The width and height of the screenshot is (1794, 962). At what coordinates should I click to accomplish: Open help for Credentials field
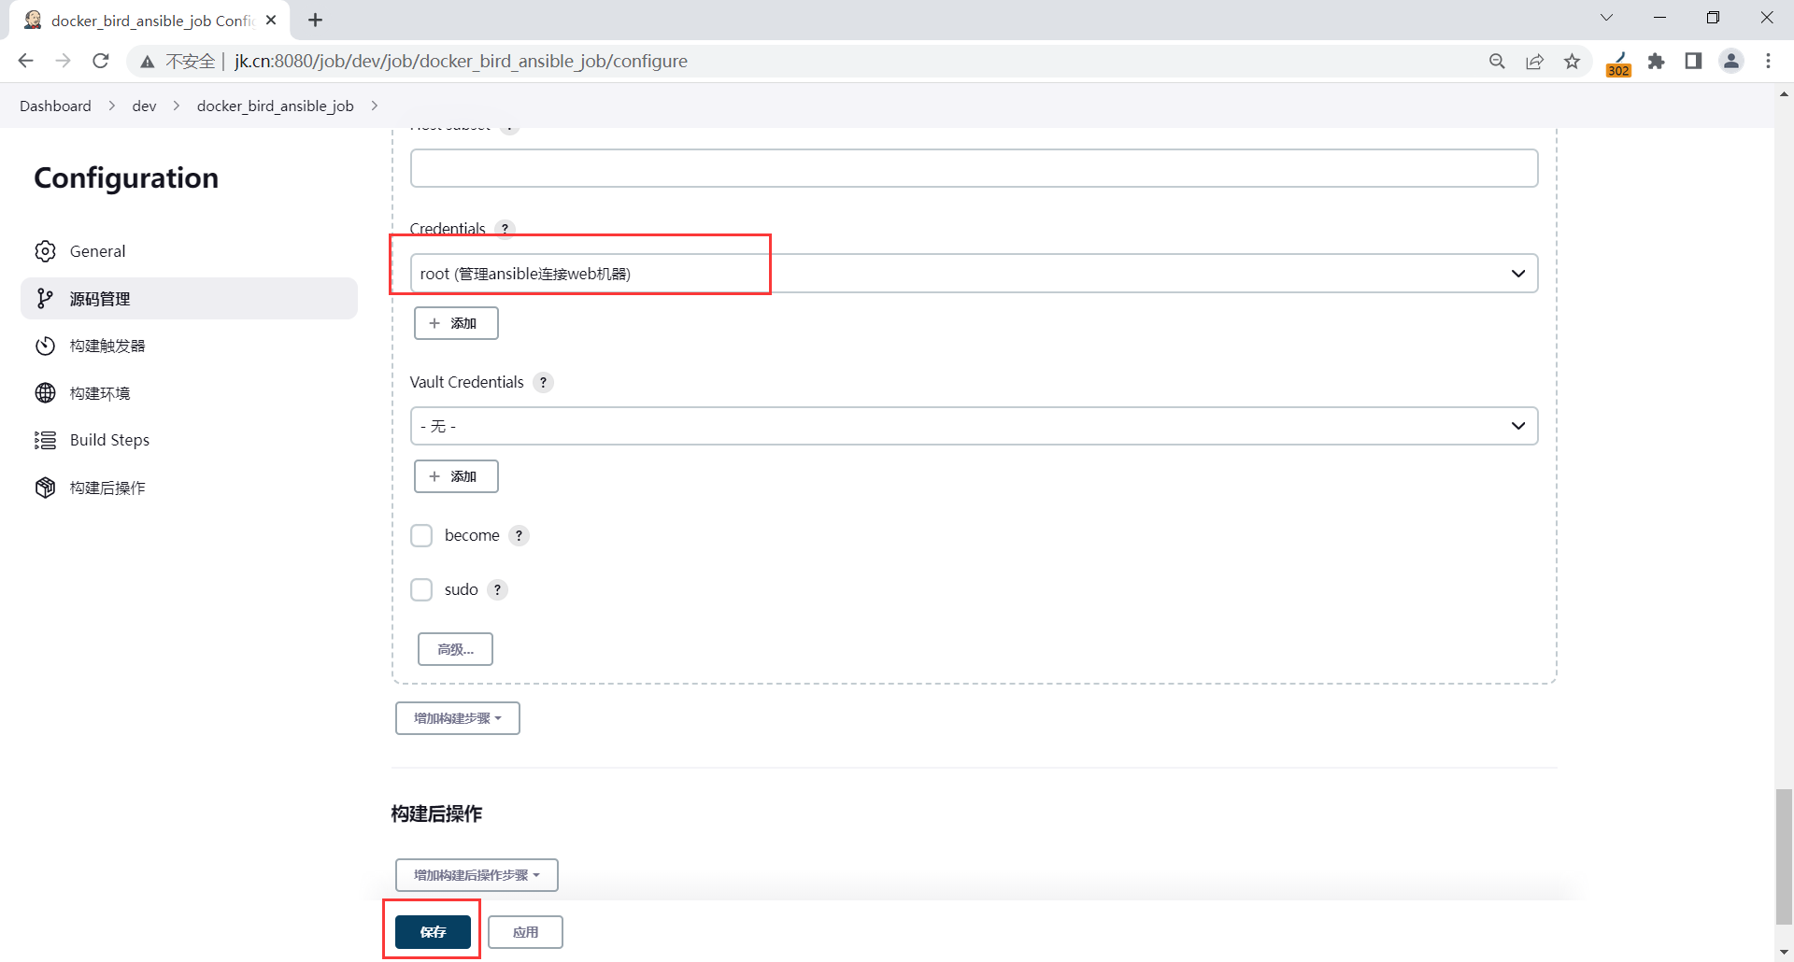click(505, 229)
